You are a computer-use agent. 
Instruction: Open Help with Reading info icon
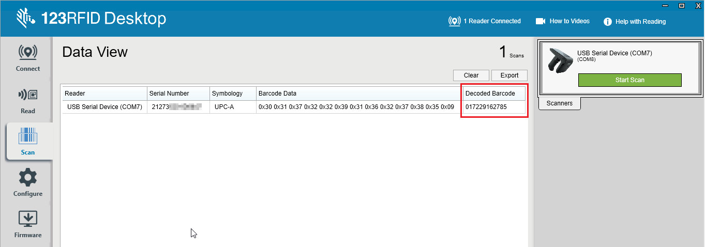point(608,22)
